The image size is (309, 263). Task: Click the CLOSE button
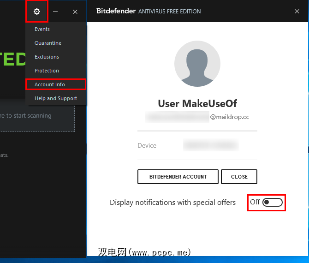click(239, 177)
